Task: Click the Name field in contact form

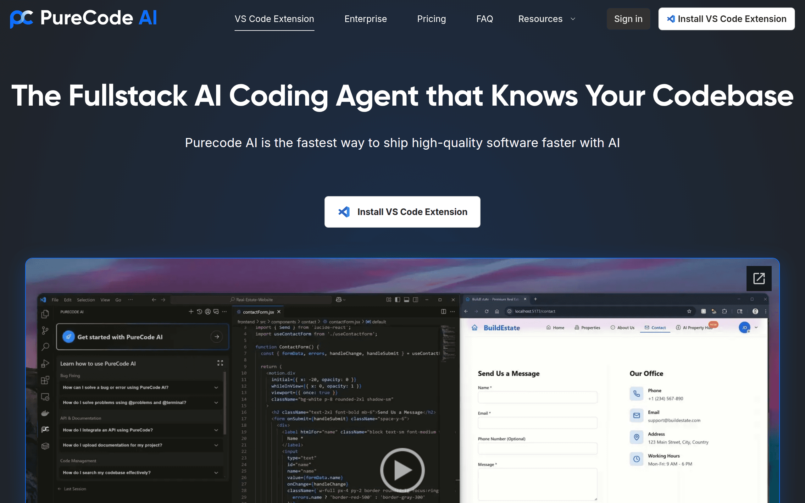Action: coord(537,397)
